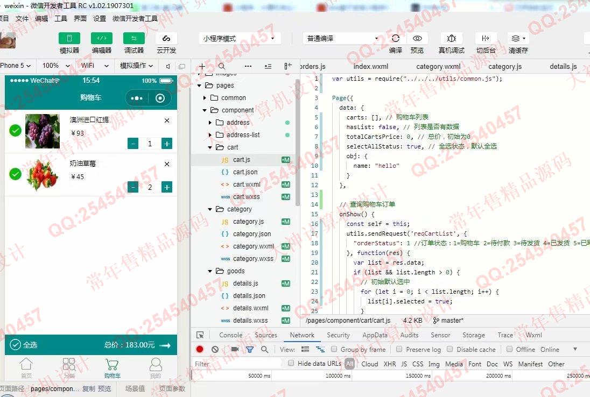Mute simulator sound icon
The height and width of the screenshot is (397, 590).
[x=168, y=66]
